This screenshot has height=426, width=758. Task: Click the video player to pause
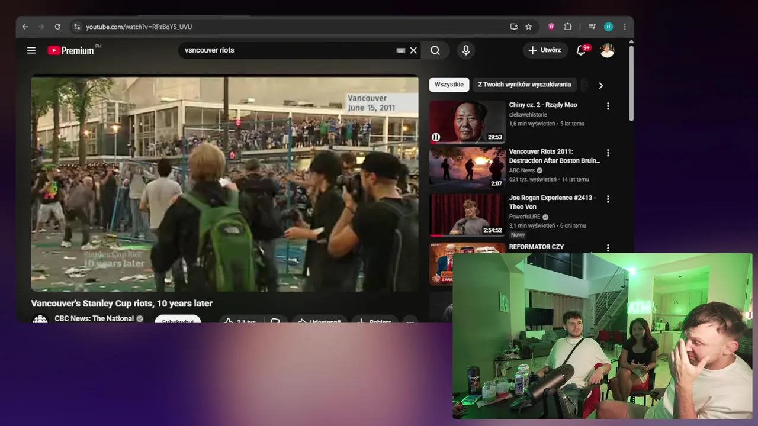tap(225, 183)
